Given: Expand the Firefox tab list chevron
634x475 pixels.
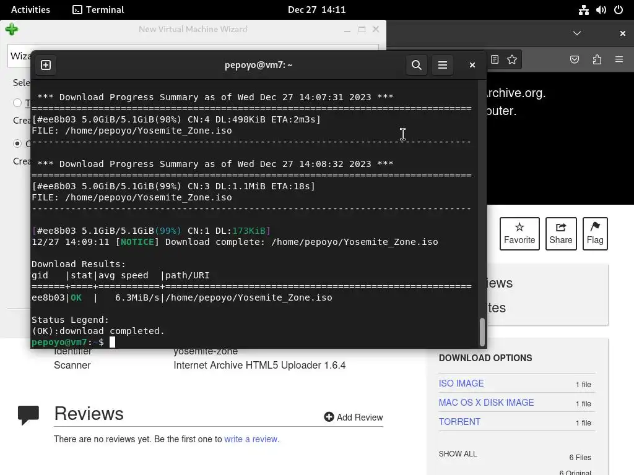Looking at the screenshot, I should coord(577,33).
